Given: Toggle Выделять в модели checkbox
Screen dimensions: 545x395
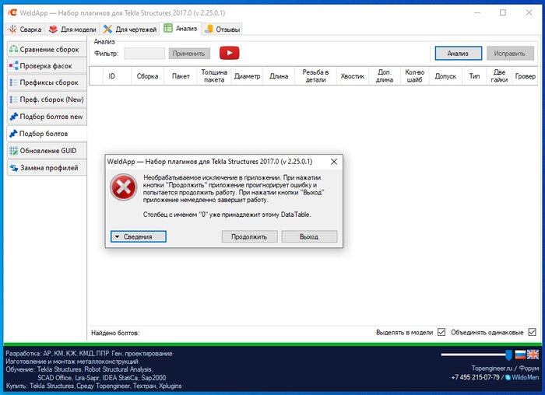Looking at the screenshot, I should [x=441, y=332].
